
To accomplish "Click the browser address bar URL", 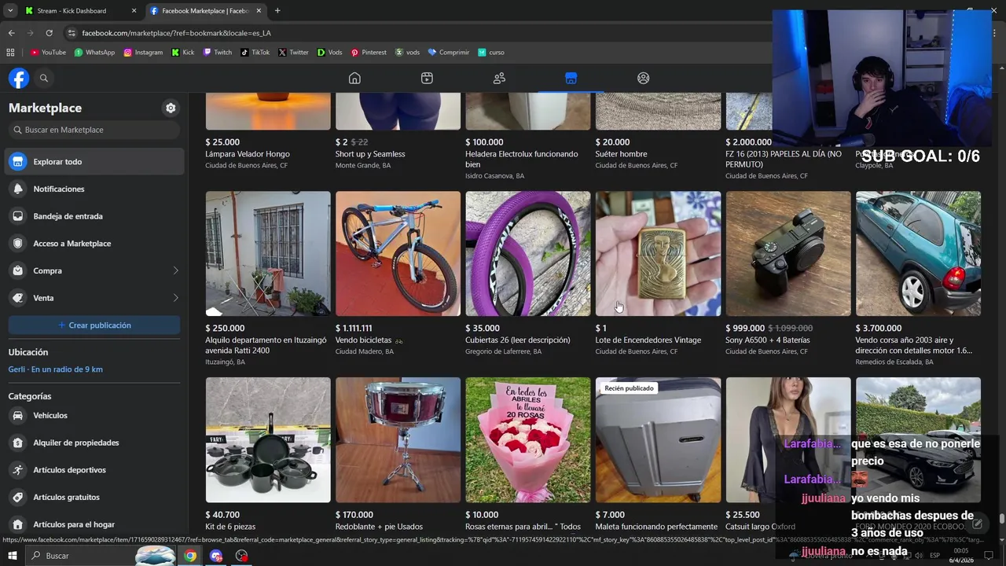I will click(x=176, y=33).
